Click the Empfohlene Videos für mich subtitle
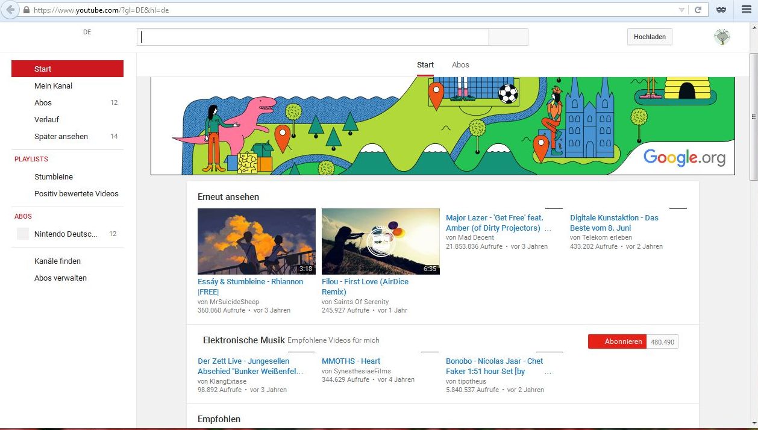This screenshot has height=430, width=758. [333, 341]
